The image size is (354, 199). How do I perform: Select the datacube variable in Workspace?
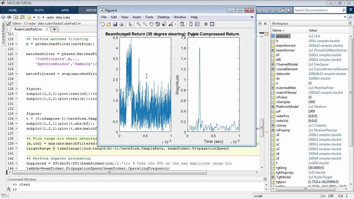tap(283, 74)
